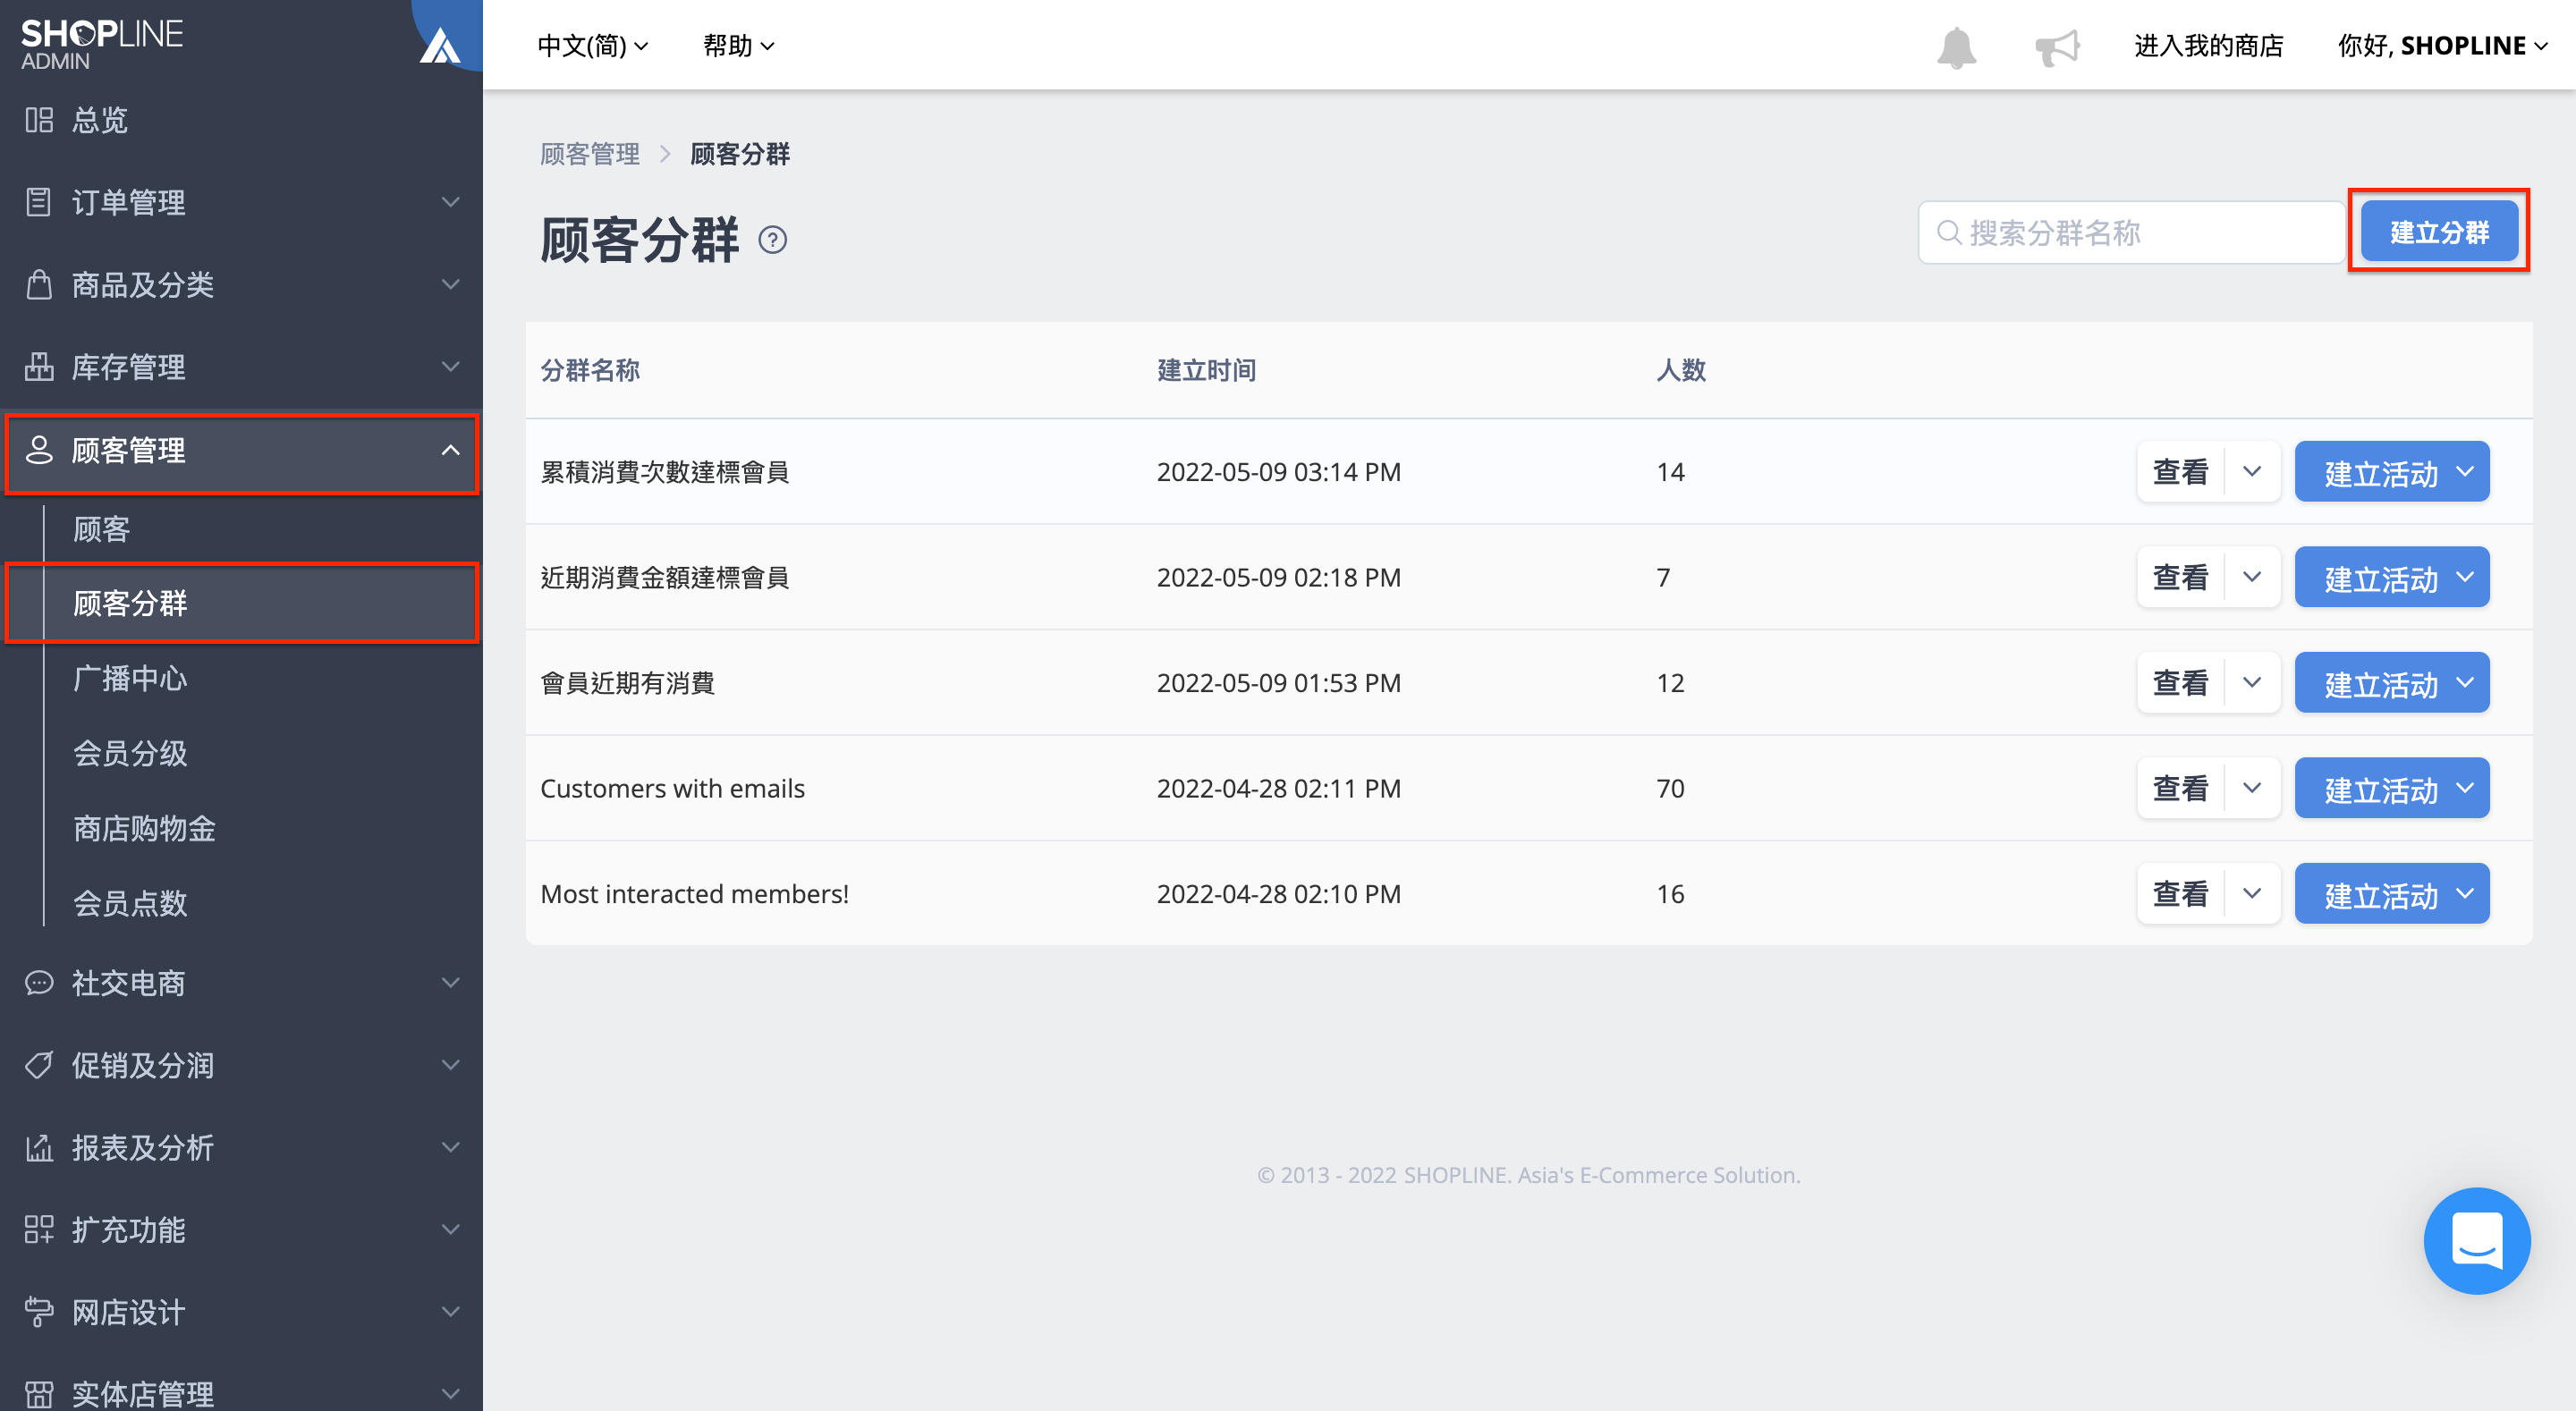The height and width of the screenshot is (1411, 2576).
Task: Open the notifications bell
Action: pos(1956,47)
